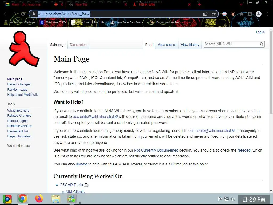Open the Windows 11 Installer bookmark

(x=89, y=22)
